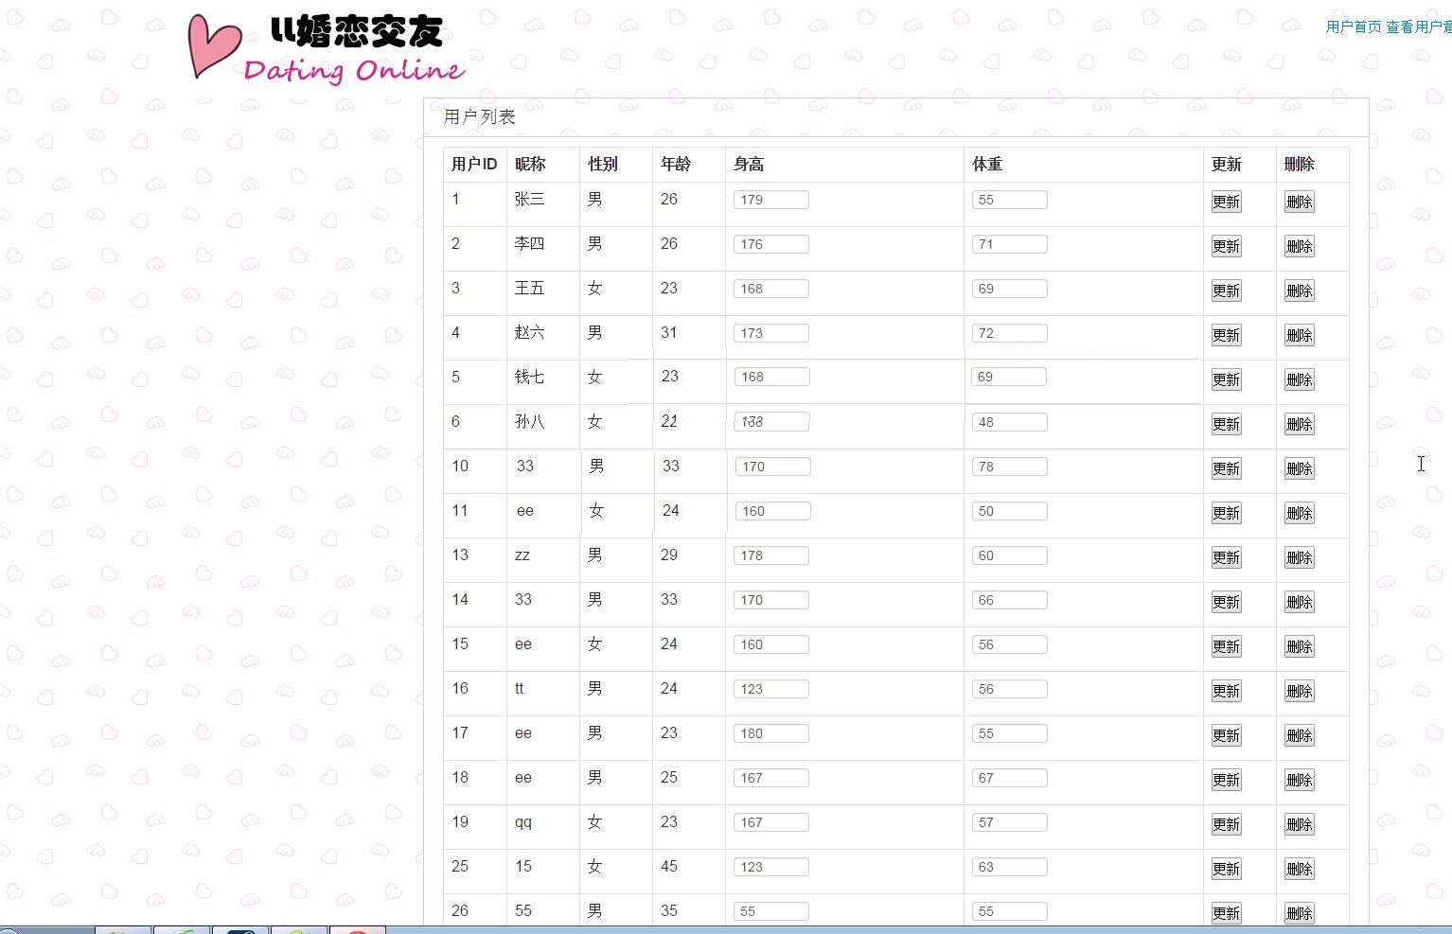Delete user ID 14
Viewport: 1452px width, 934px height.
(1299, 602)
